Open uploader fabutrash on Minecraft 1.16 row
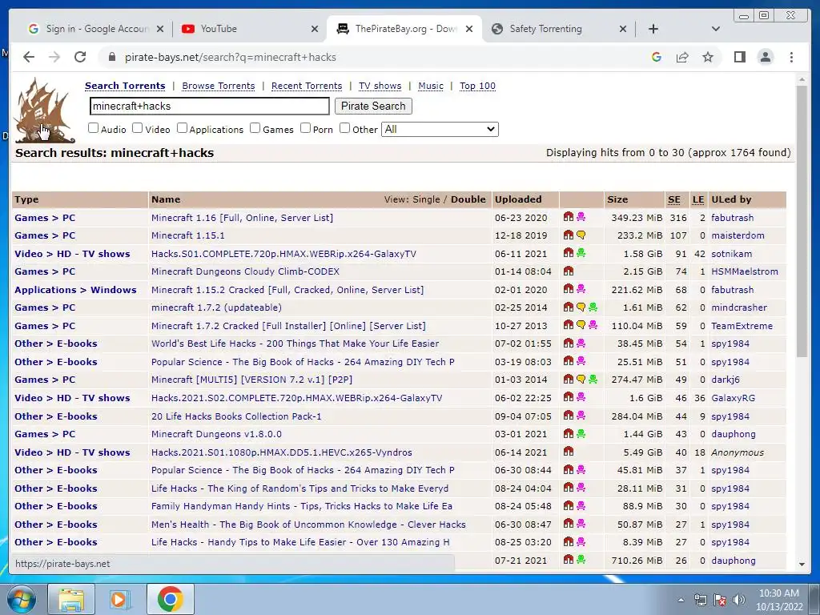Image resolution: width=820 pixels, height=615 pixels. tap(732, 218)
